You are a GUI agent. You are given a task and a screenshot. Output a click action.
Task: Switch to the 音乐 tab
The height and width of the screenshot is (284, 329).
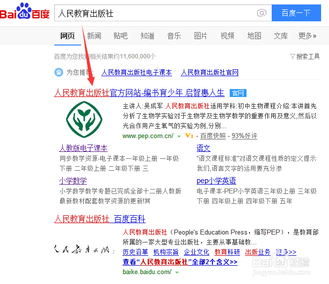(x=174, y=36)
